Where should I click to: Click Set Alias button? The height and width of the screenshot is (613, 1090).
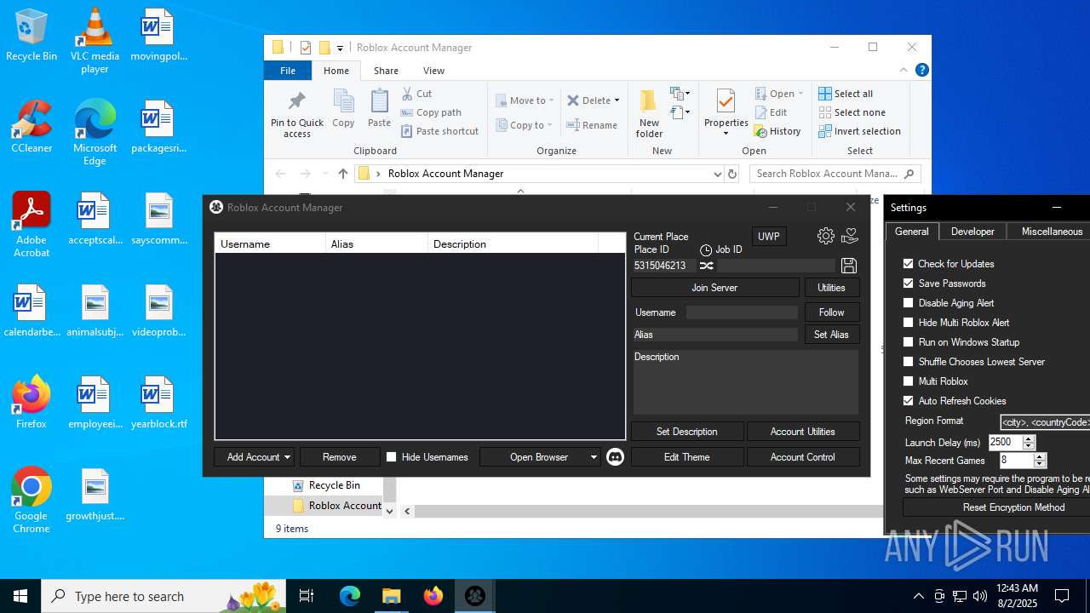(x=831, y=335)
